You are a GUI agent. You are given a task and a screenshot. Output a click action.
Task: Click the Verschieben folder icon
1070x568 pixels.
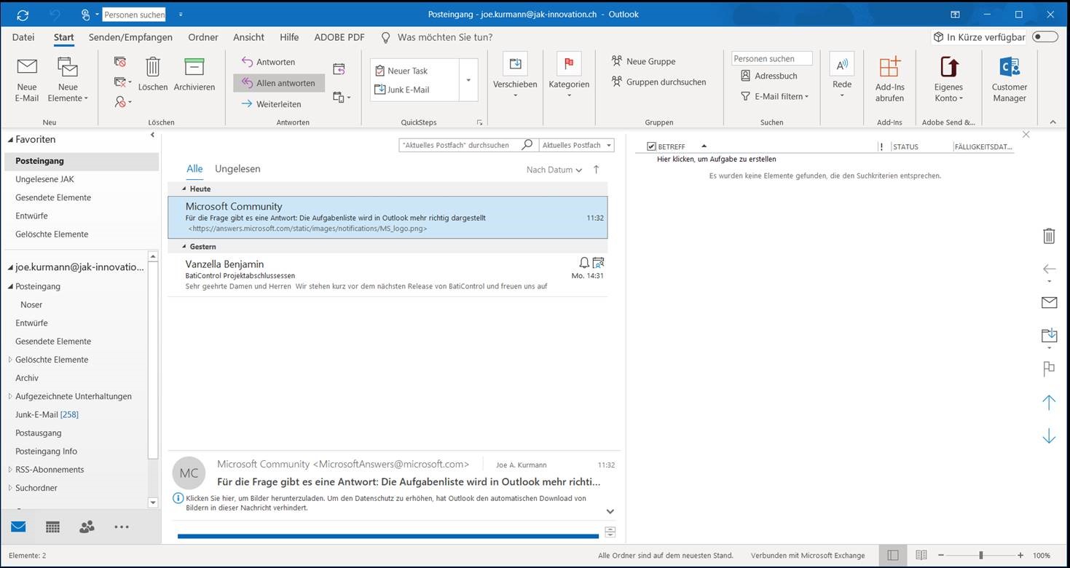pos(515,64)
